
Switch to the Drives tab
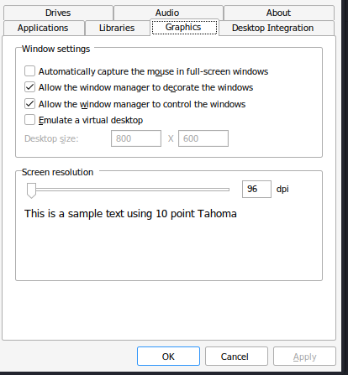point(58,13)
